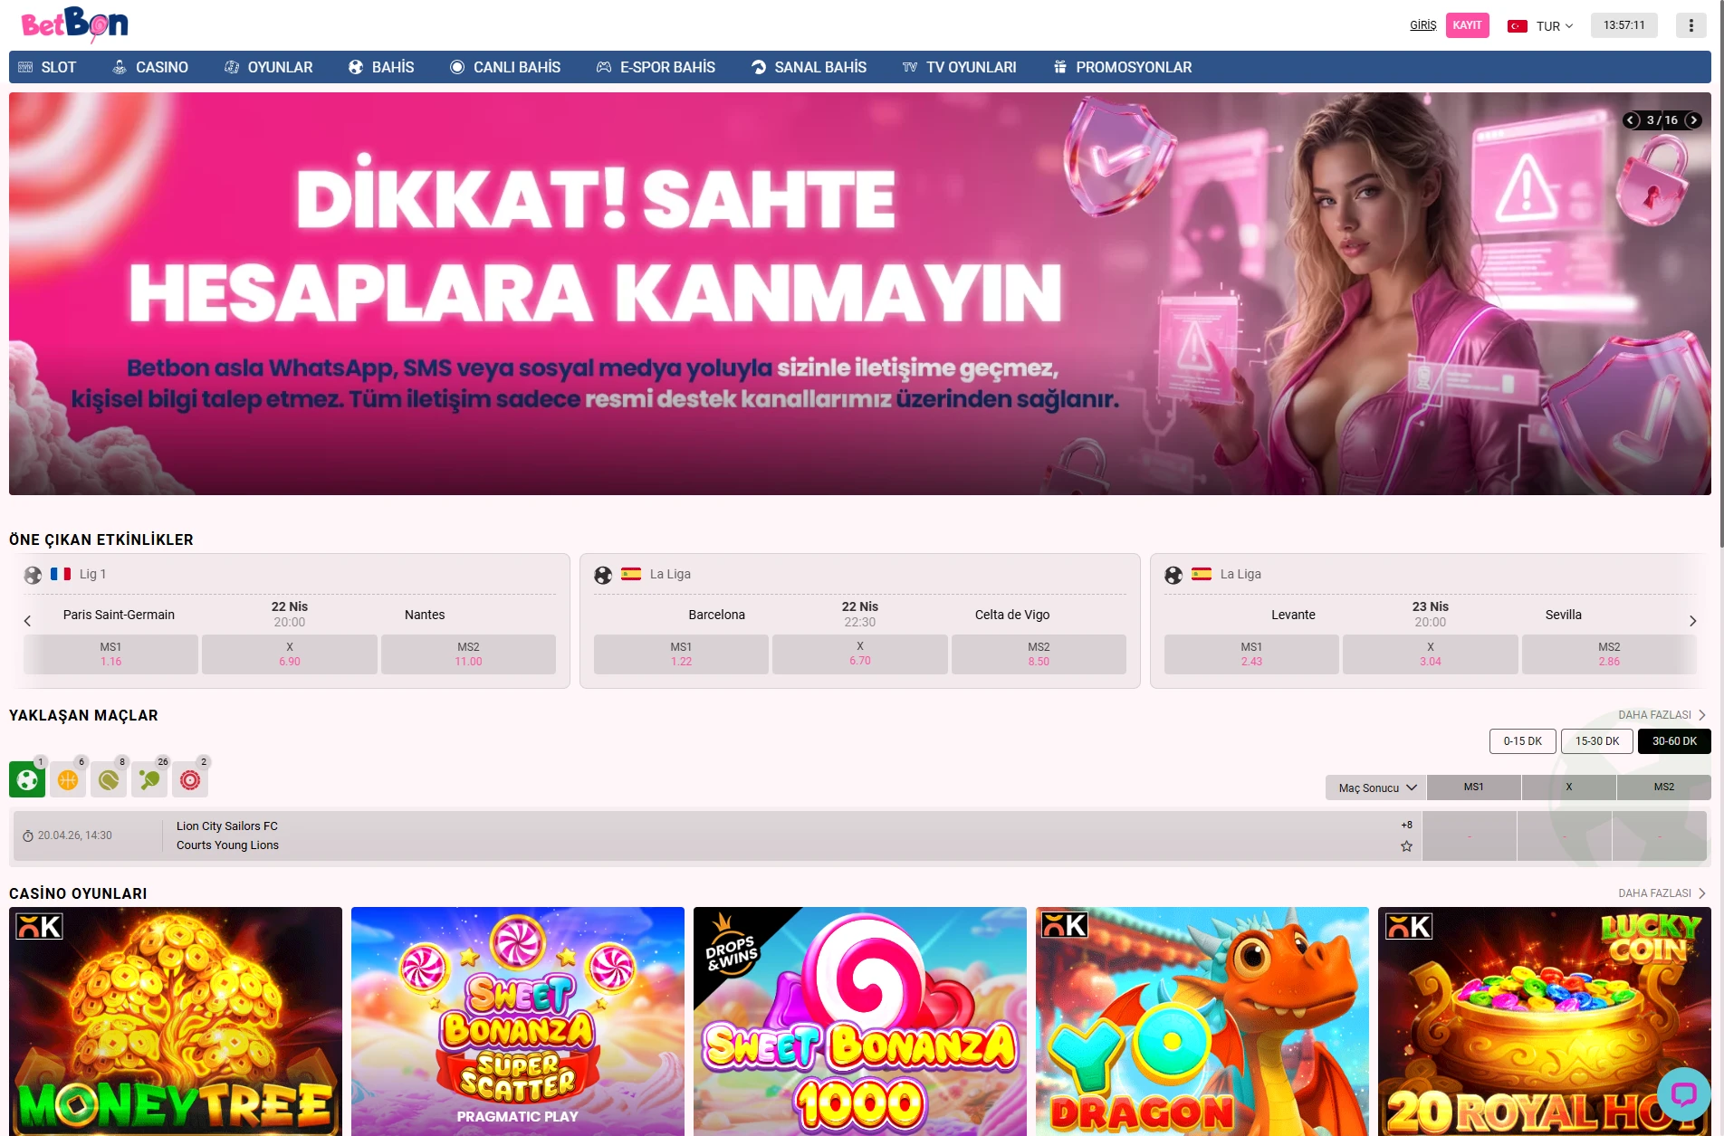
Task: Click the Courts Young Lions team name
Action: [x=227, y=845]
